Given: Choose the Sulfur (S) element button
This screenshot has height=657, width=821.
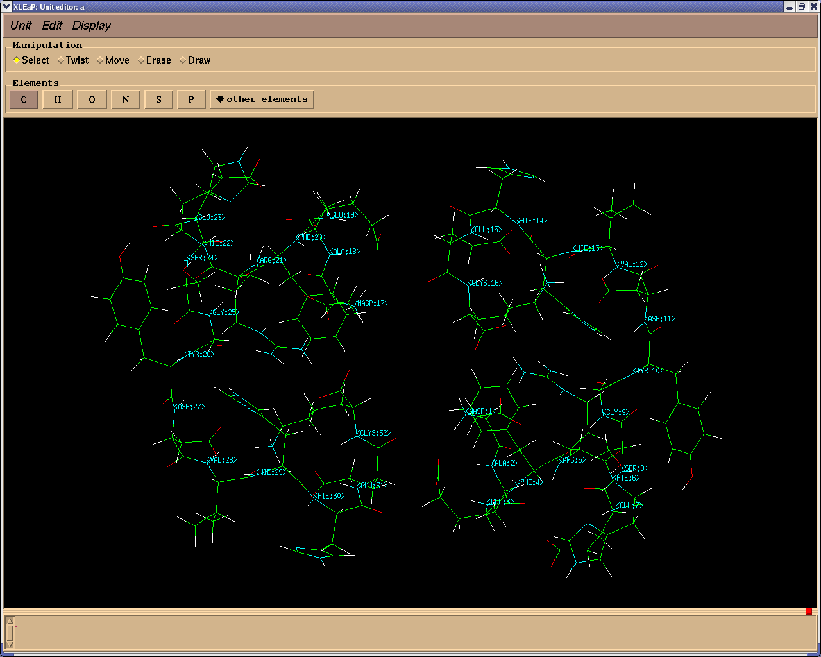Looking at the screenshot, I should [158, 99].
